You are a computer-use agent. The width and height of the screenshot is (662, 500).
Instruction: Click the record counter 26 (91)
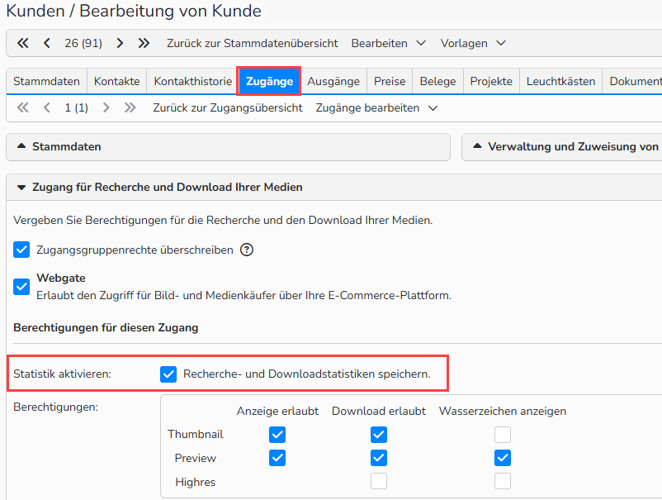pyautogui.click(x=83, y=43)
